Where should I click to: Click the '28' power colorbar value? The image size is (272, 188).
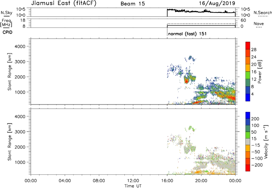point(254,50)
